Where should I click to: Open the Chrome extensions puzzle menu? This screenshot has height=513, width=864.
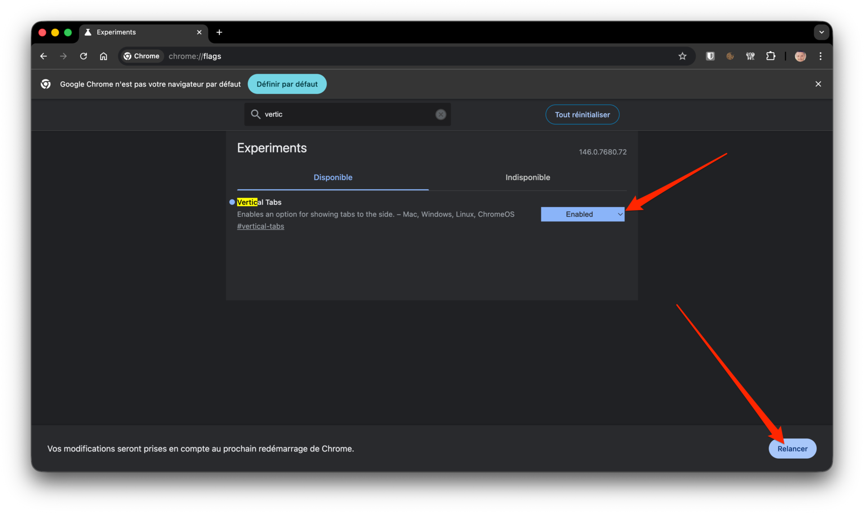pyautogui.click(x=771, y=56)
